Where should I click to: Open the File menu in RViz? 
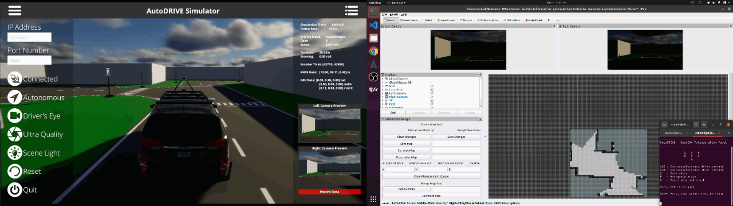(385, 14)
